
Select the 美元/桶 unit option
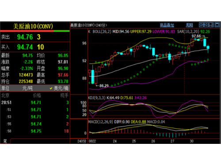click(x=59, y=88)
